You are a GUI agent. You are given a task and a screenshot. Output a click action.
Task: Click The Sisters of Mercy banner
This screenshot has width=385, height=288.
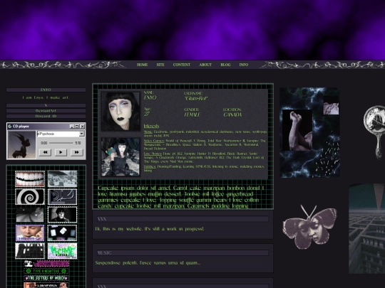(46, 278)
